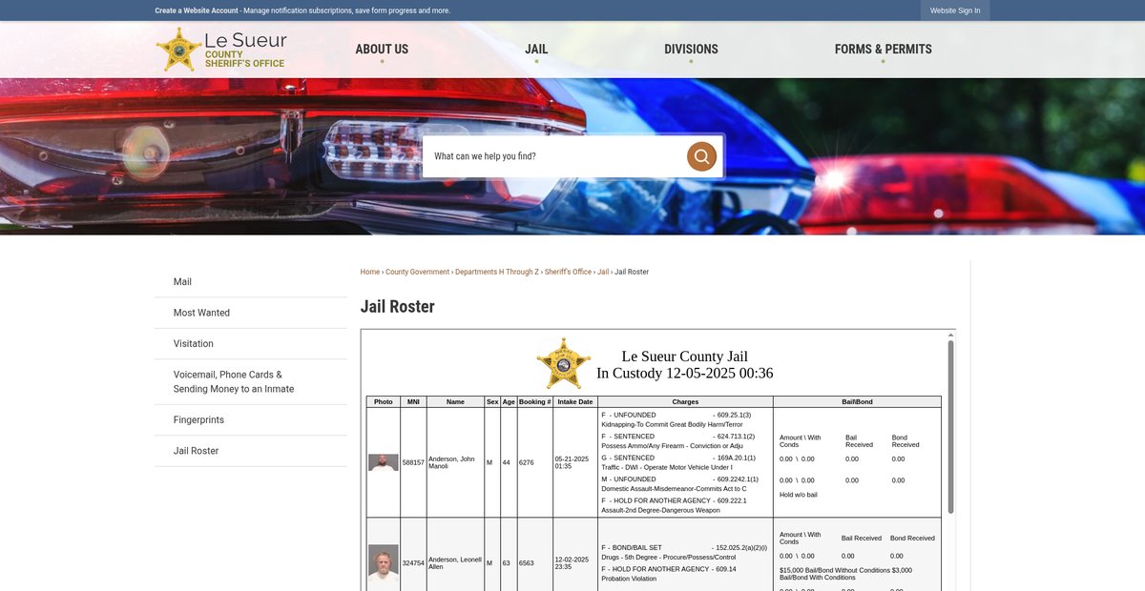Click the Home breadcrumb link
Image resolution: width=1145 pixels, height=591 pixels.
pos(369,272)
